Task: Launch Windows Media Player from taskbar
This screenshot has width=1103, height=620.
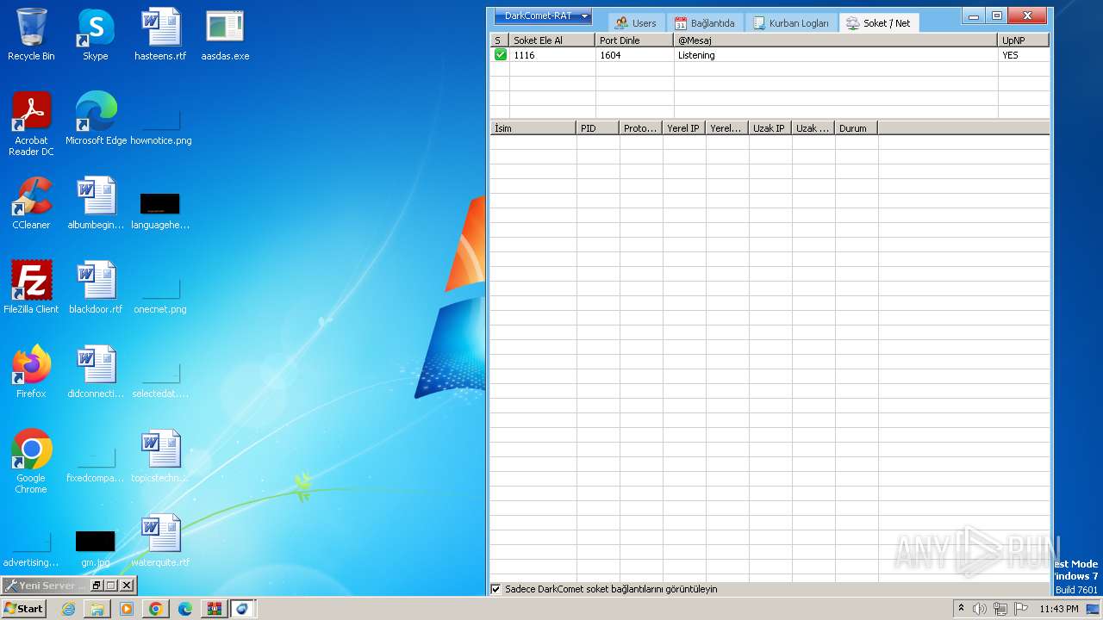Action: click(x=127, y=609)
